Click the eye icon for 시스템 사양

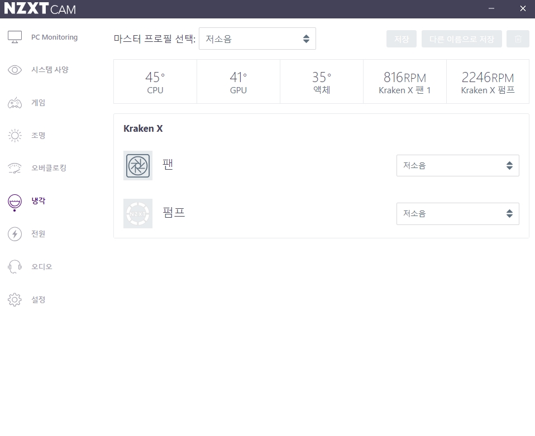coord(15,70)
